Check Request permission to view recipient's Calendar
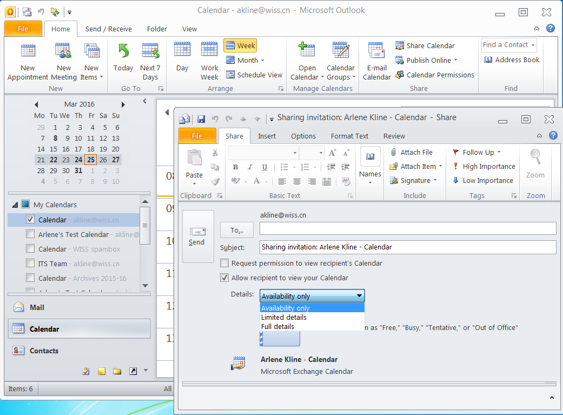 (224, 263)
